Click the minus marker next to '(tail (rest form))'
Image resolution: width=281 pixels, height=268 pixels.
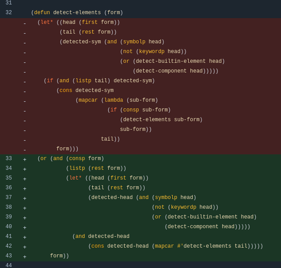tap(25, 33)
